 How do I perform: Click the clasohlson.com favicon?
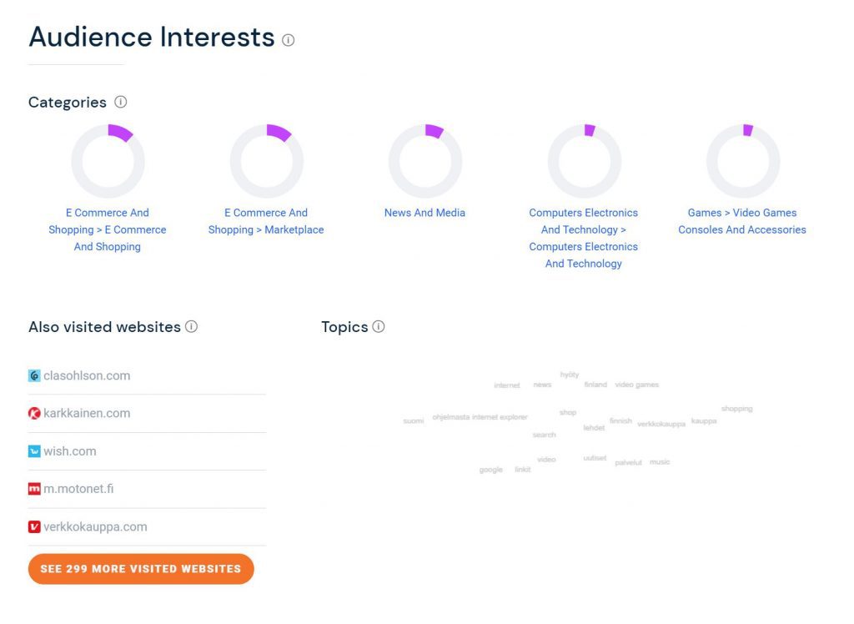coord(34,375)
